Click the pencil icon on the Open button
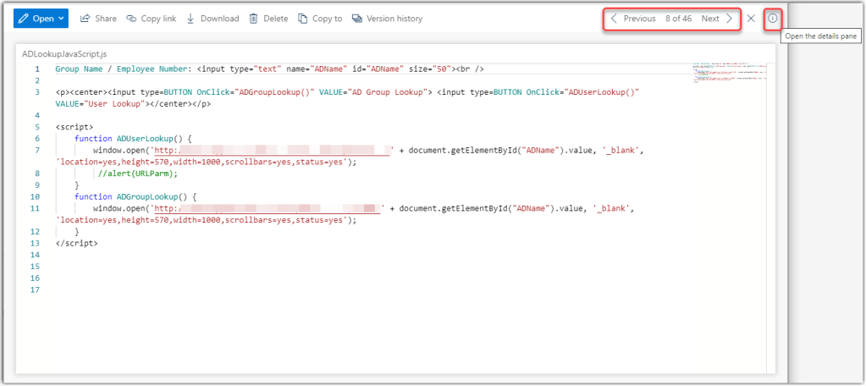 click(x=23, y=19)
